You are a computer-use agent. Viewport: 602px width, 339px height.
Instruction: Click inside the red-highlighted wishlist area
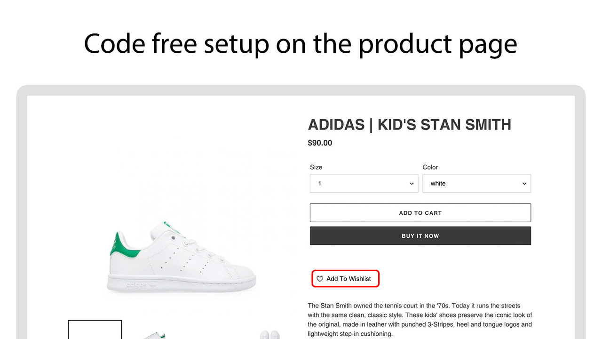[x=345, y=278]
